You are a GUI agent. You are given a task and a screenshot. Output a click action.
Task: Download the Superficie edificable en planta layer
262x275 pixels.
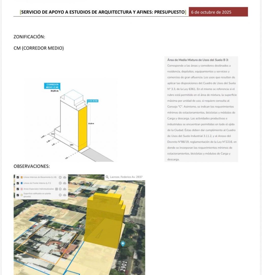pyautogui.click(x=65, y=195)
